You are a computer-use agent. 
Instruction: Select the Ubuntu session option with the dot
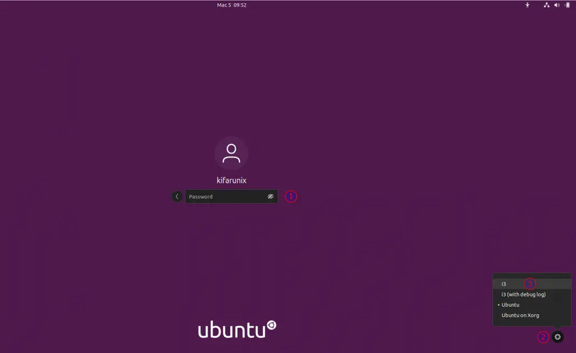tap(510, 304)
